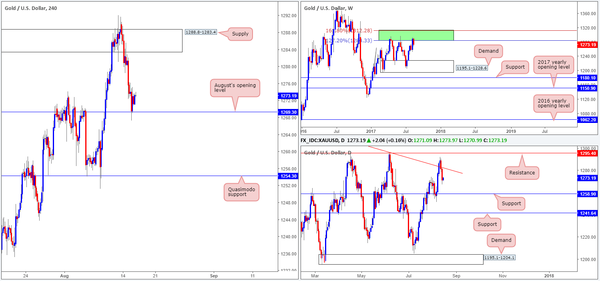Click the Nov label on daily chart time axis
600x281 pixels.
[x=503, y=276]
